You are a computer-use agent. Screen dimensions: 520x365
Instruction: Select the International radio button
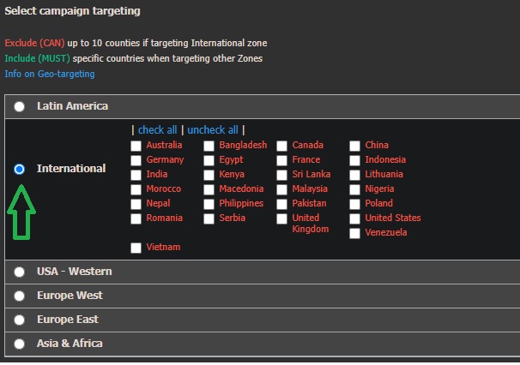pyautogui.click(x=19, y=169)
